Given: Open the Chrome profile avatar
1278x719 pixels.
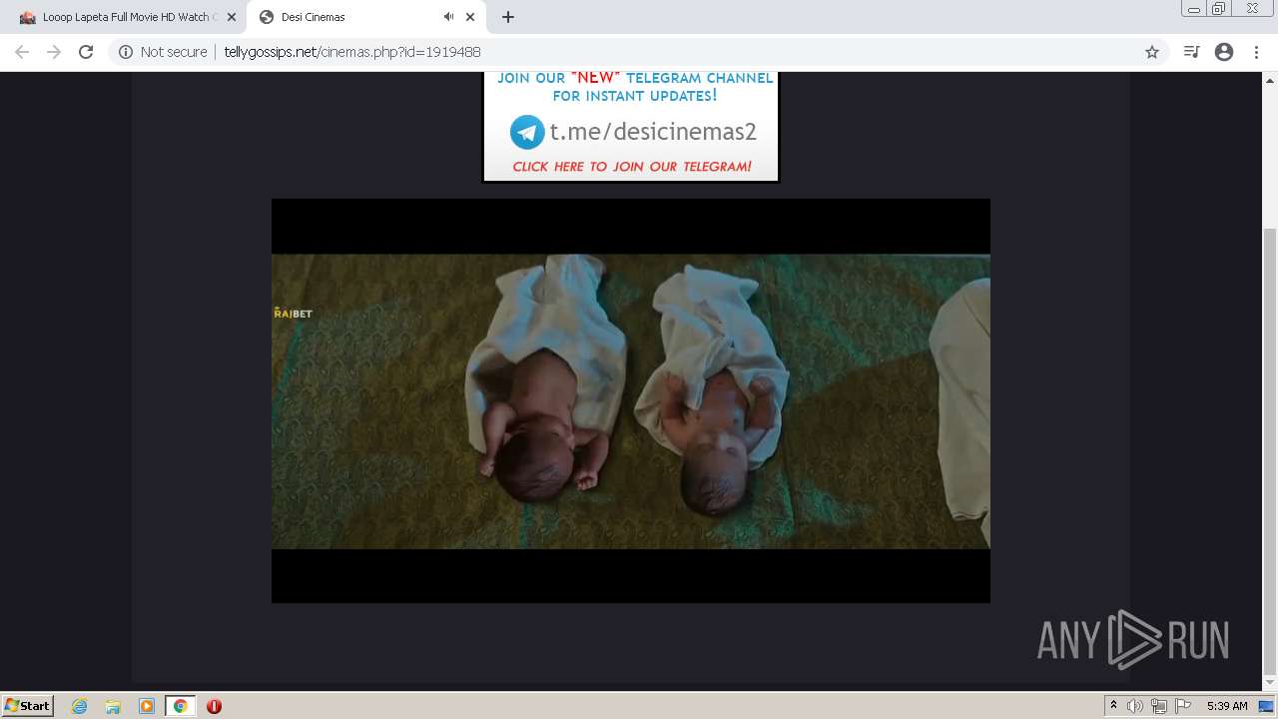Looking at the screenshot, I should point(1224,52).
